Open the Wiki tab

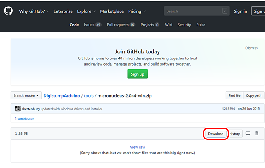[x=169, y=25]
